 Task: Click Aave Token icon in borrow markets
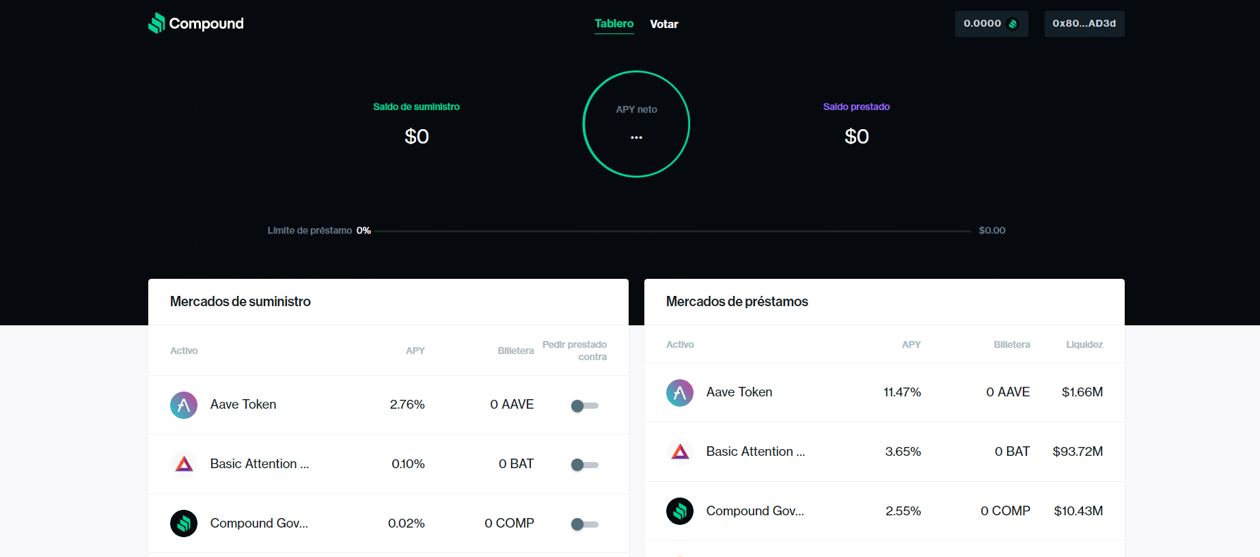click(x=680, y=393)
